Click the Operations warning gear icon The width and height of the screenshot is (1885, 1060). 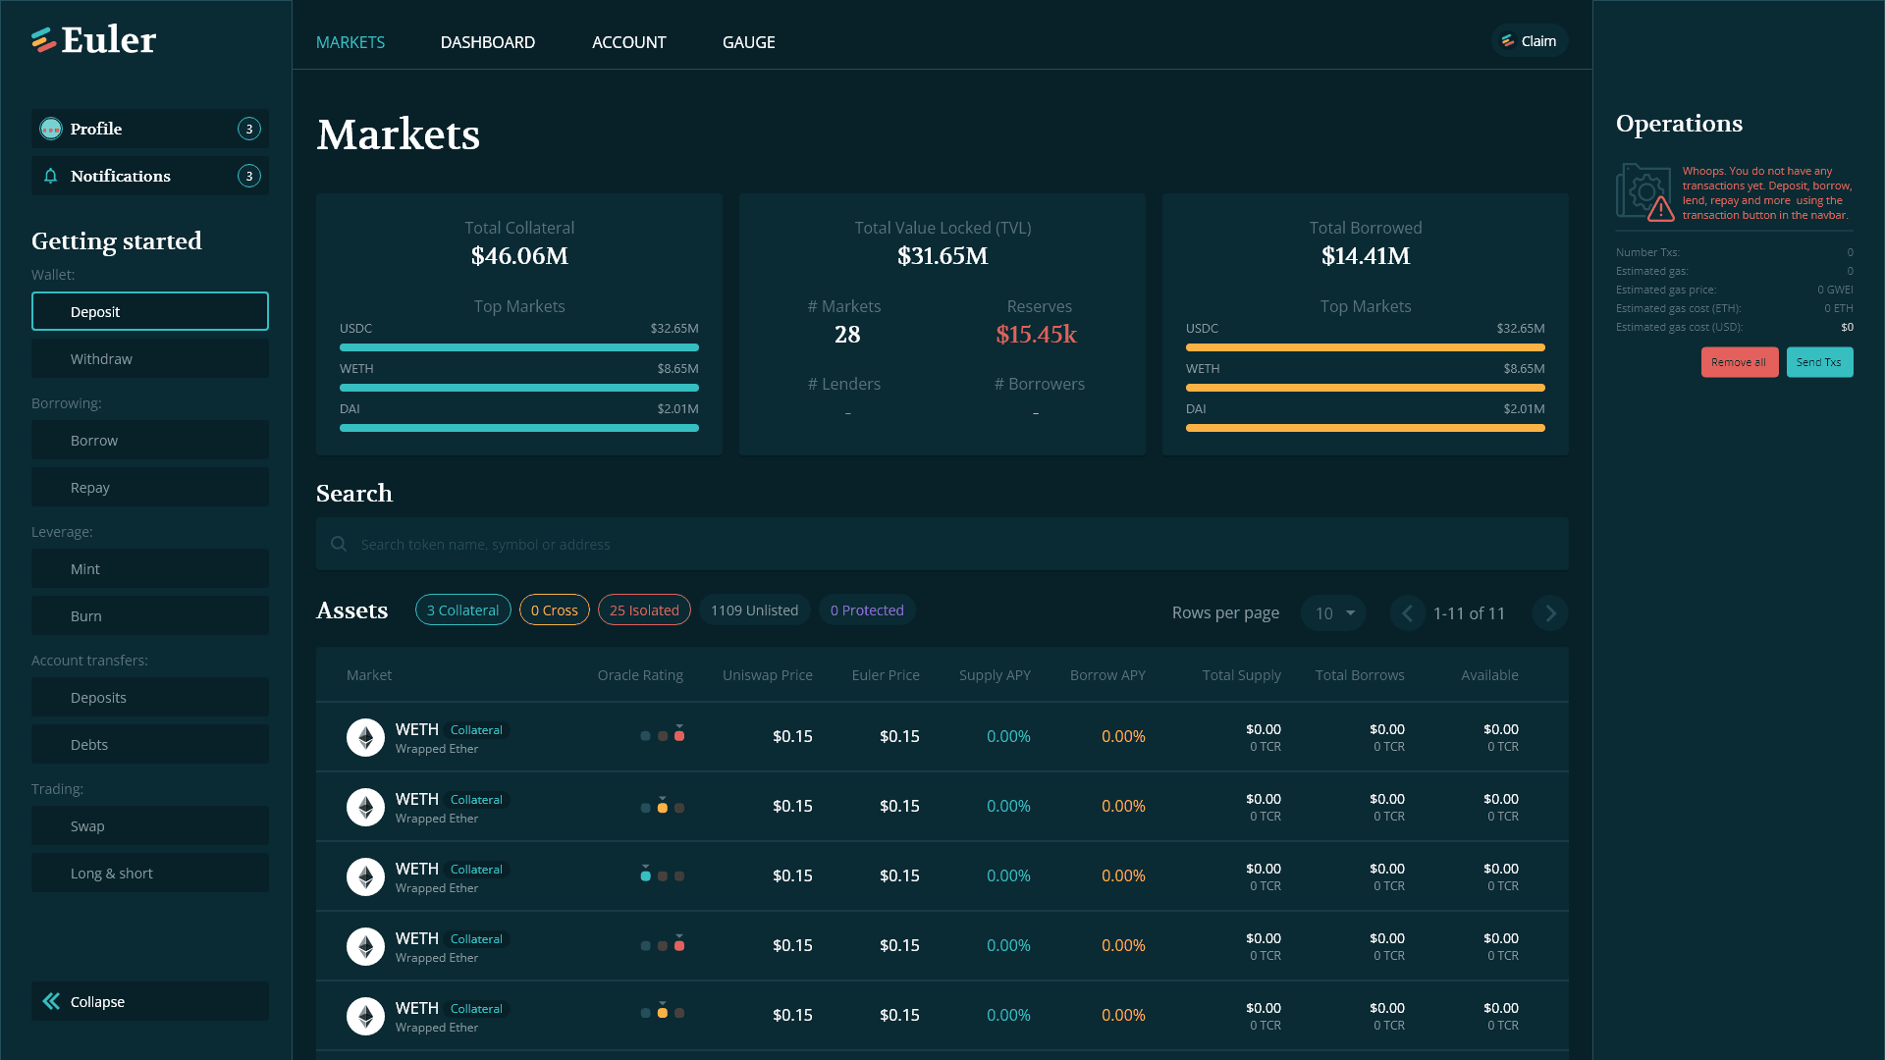point(1645,192)
